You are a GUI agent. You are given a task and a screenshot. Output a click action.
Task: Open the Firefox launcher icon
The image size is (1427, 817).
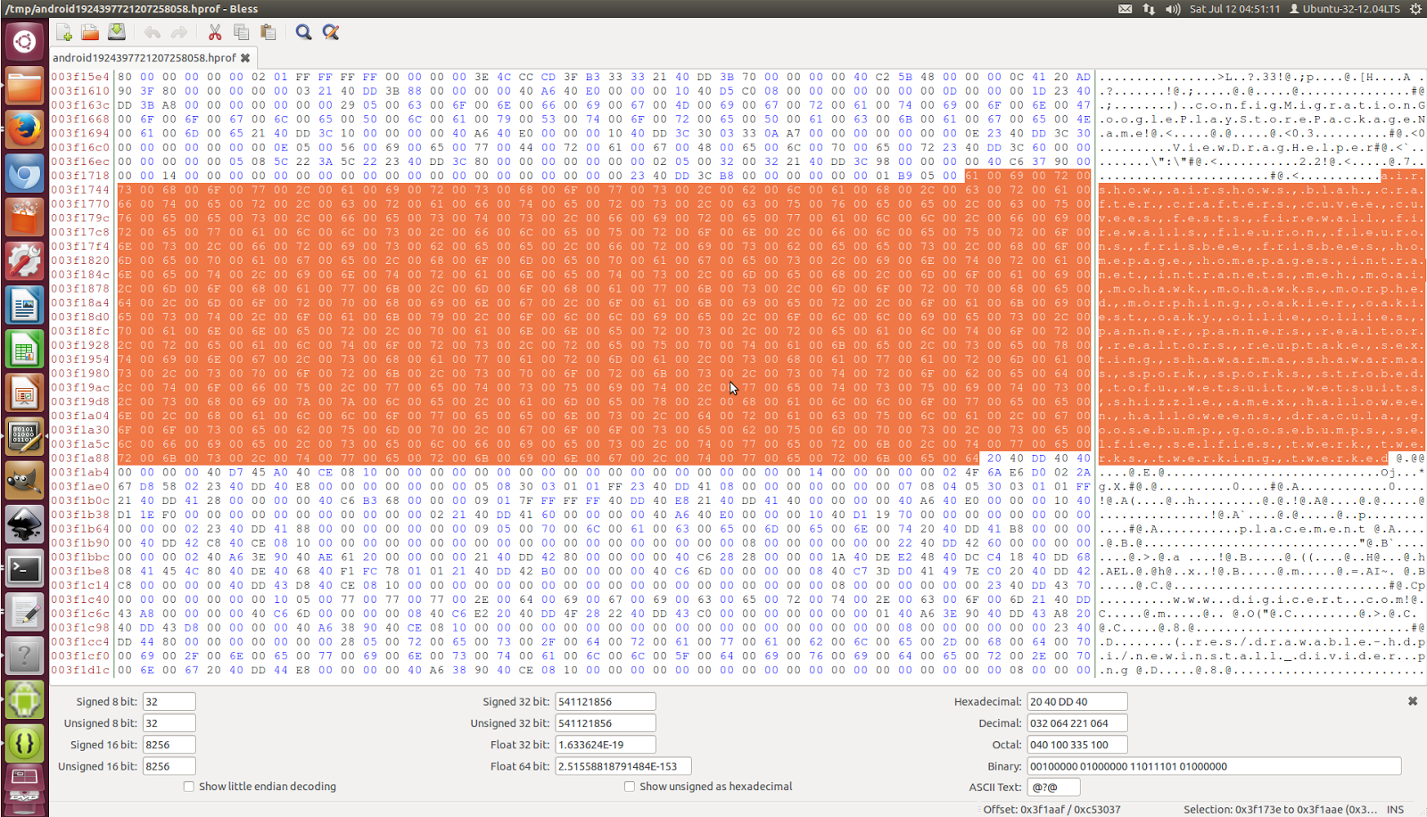pos(24,129)
